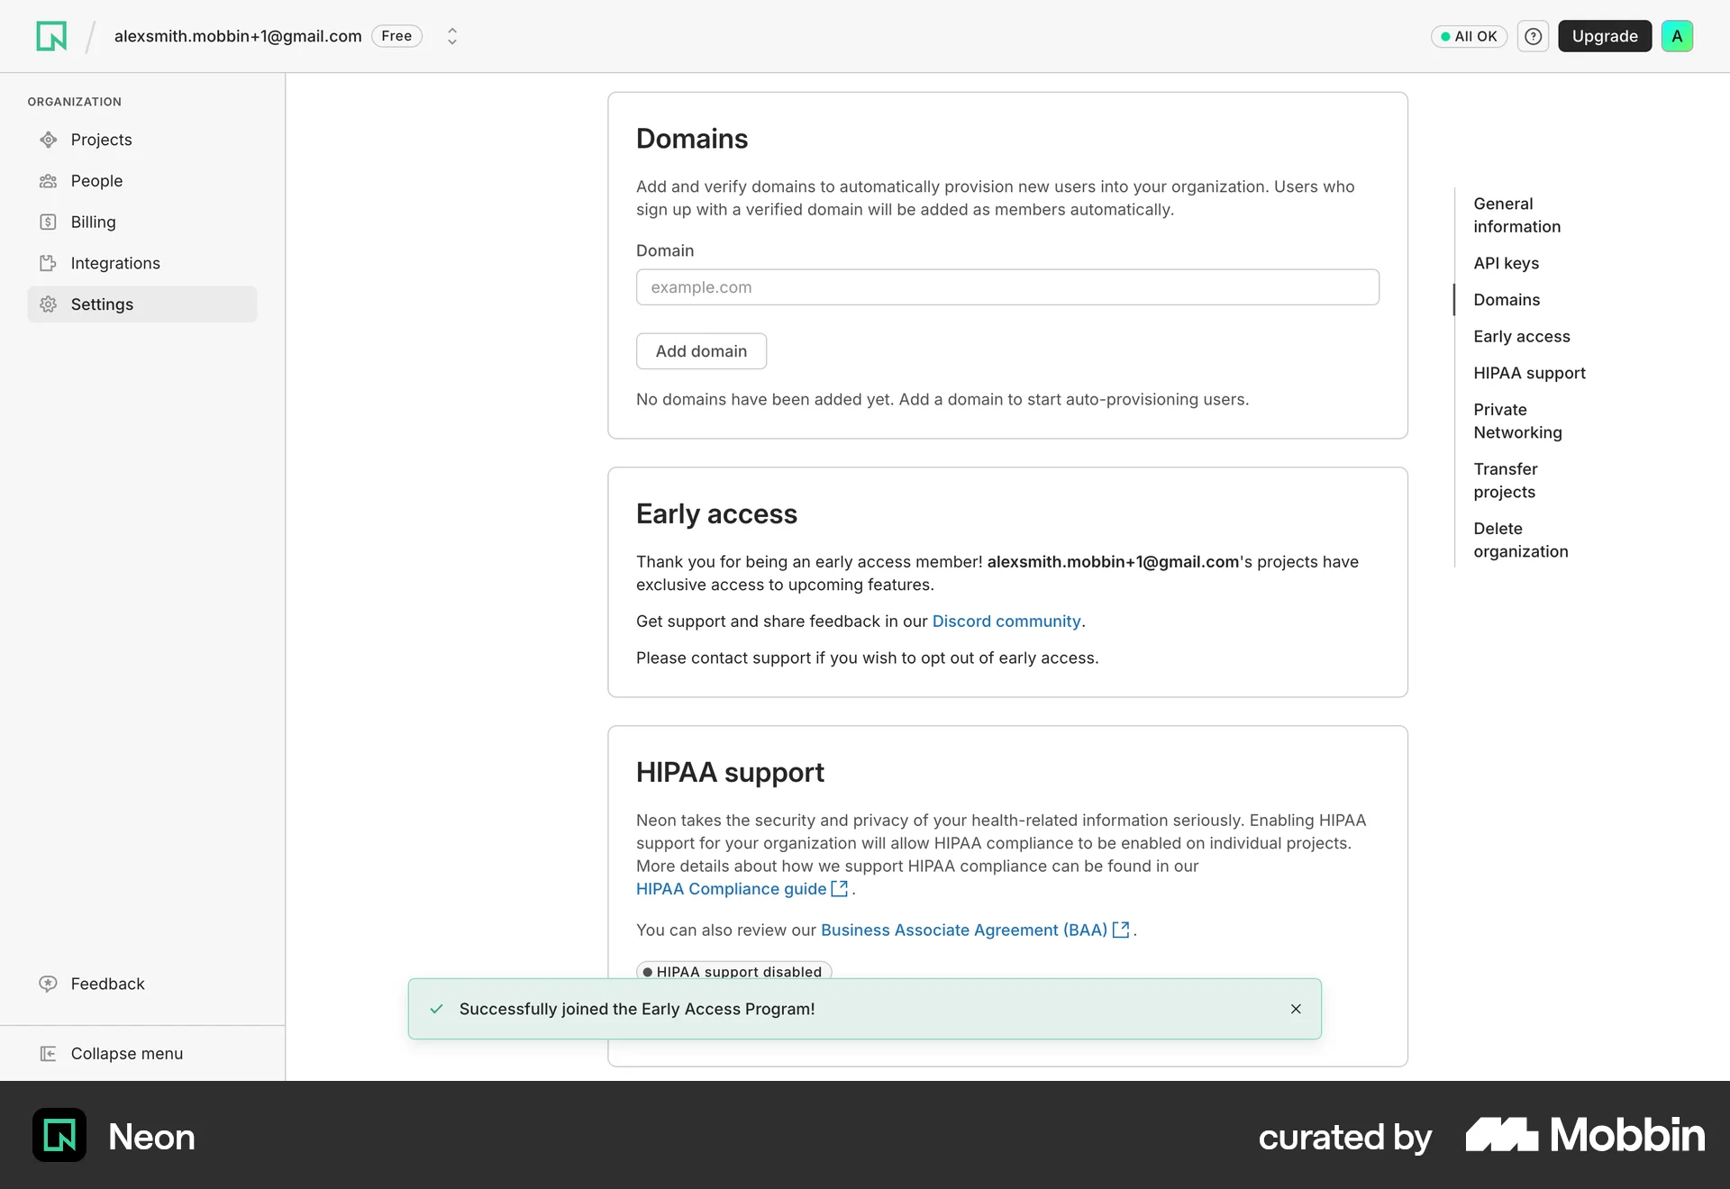
Task: Click the alexsmith.mobbin+1@gmail.com organization name
Action: (x=238, y=36)
